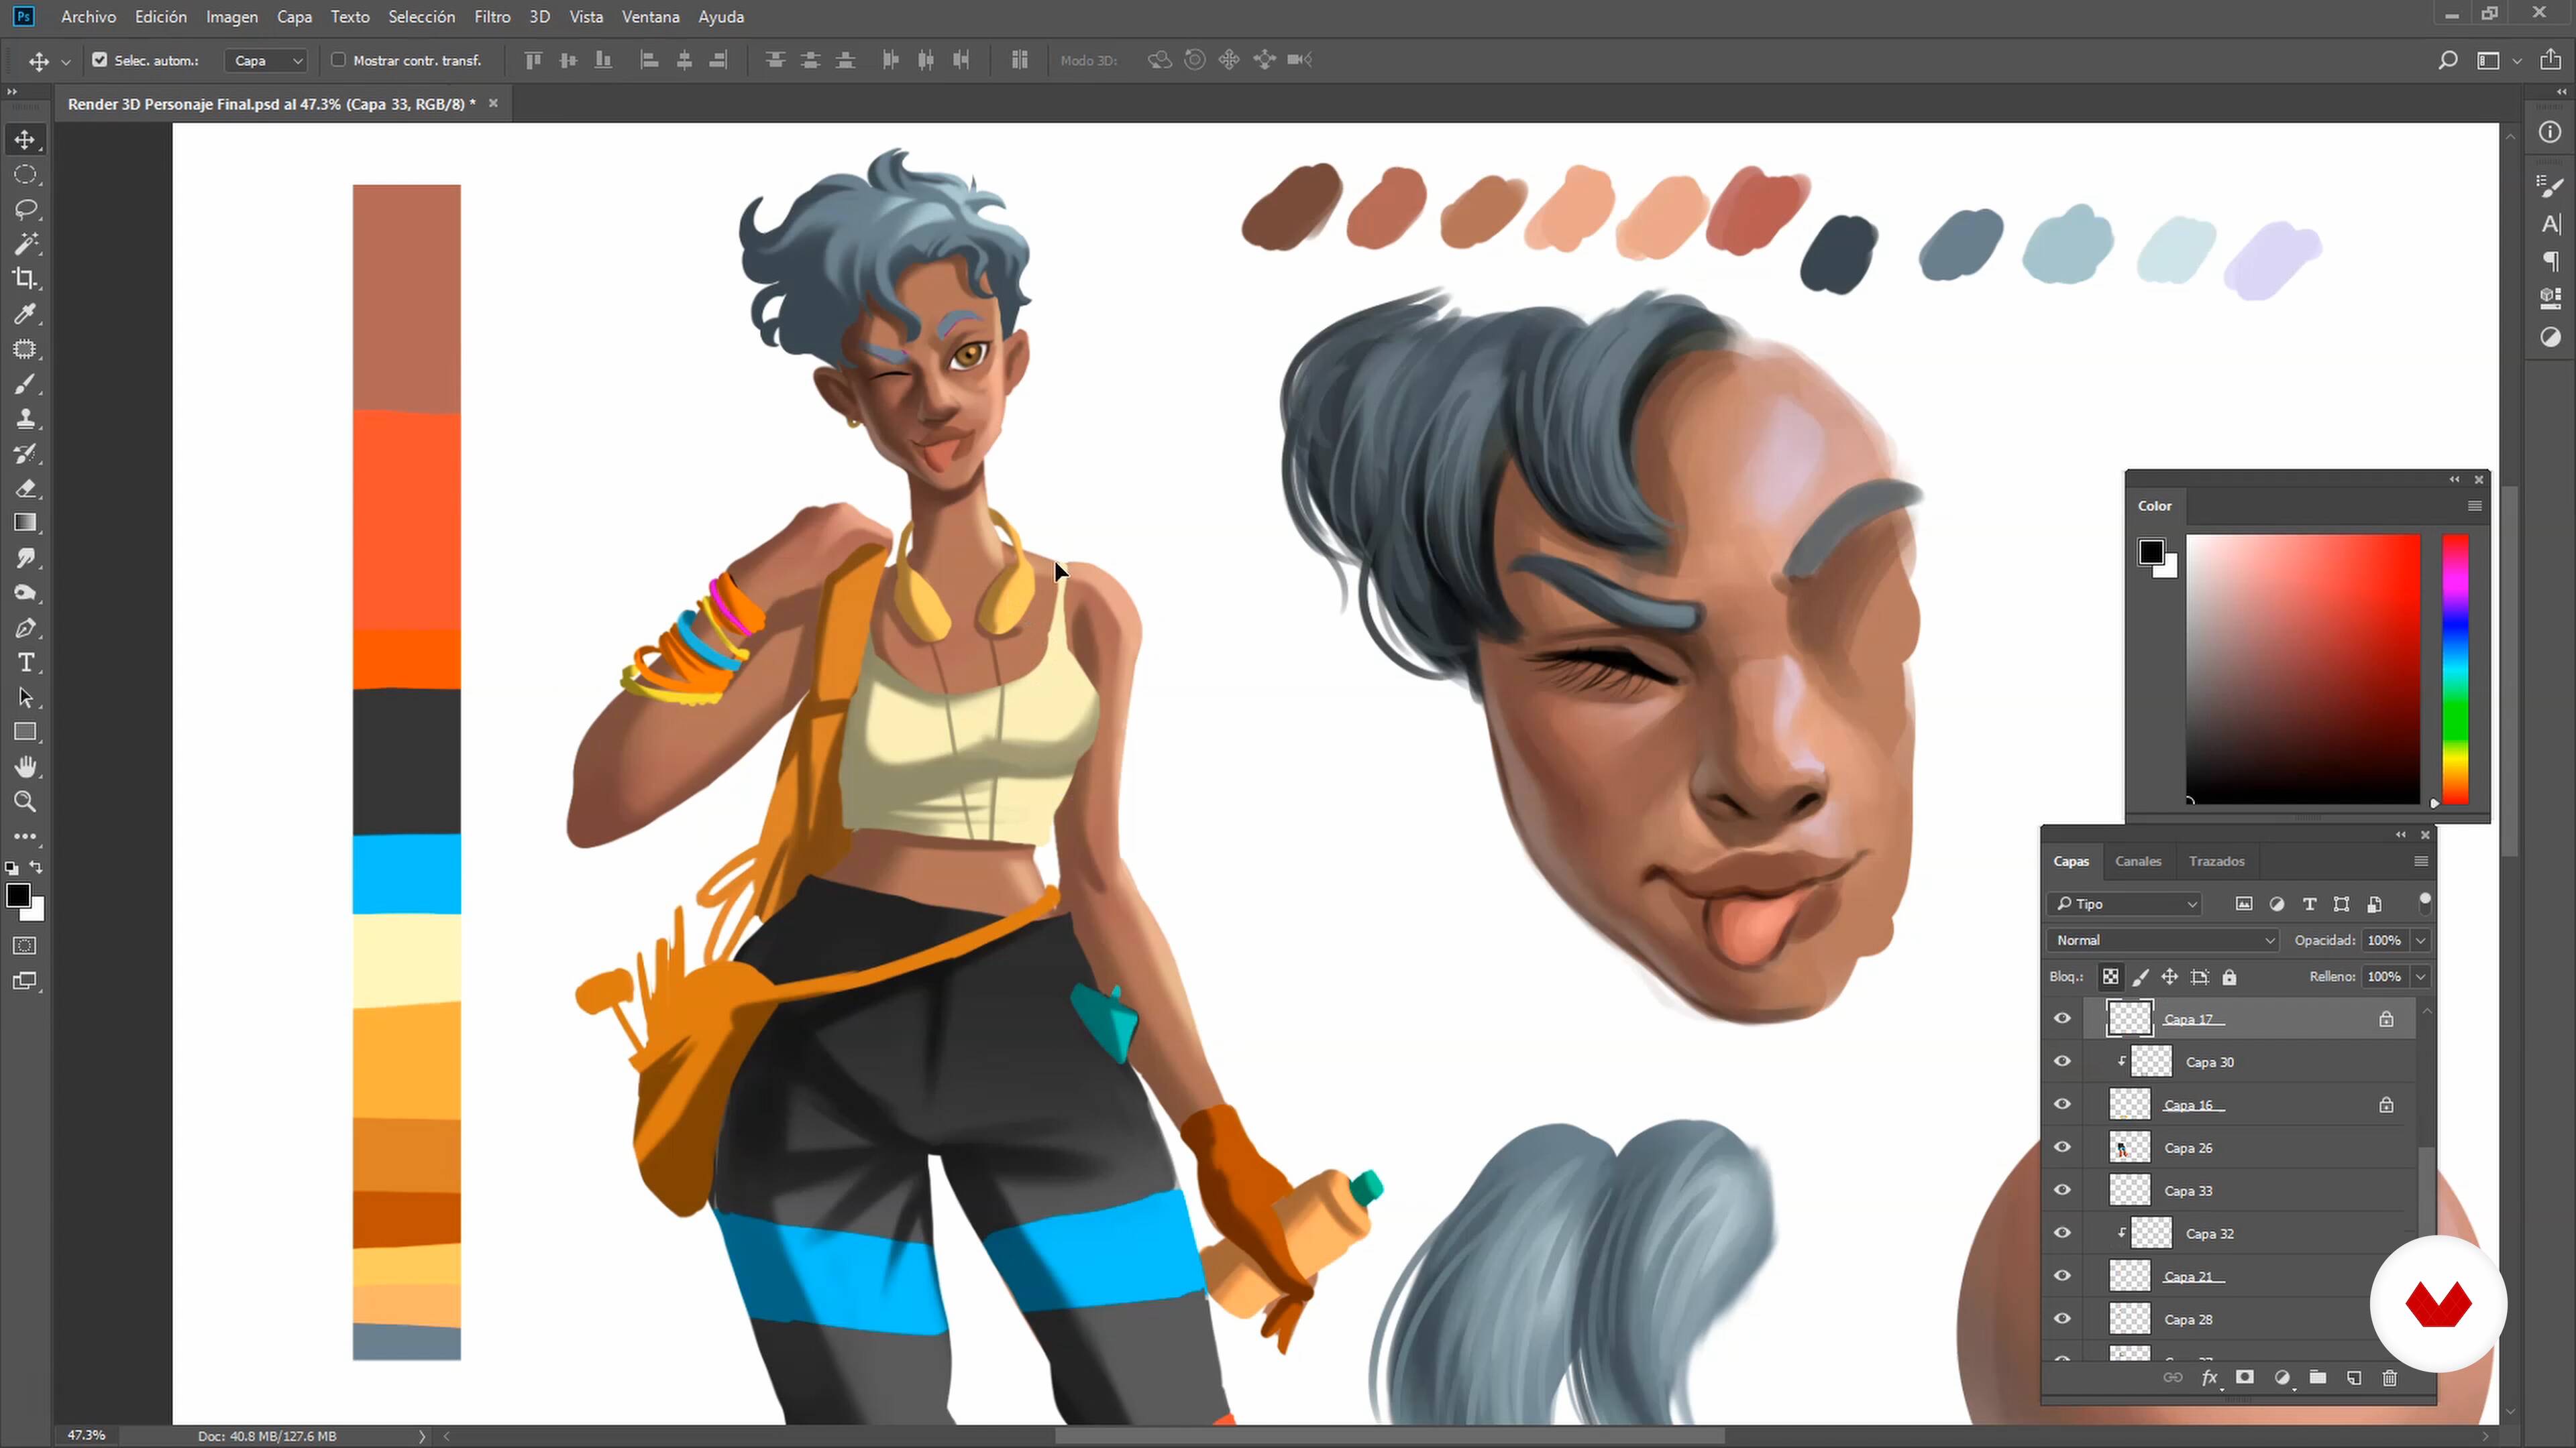Select the Path Selection tool

point(25,697)
